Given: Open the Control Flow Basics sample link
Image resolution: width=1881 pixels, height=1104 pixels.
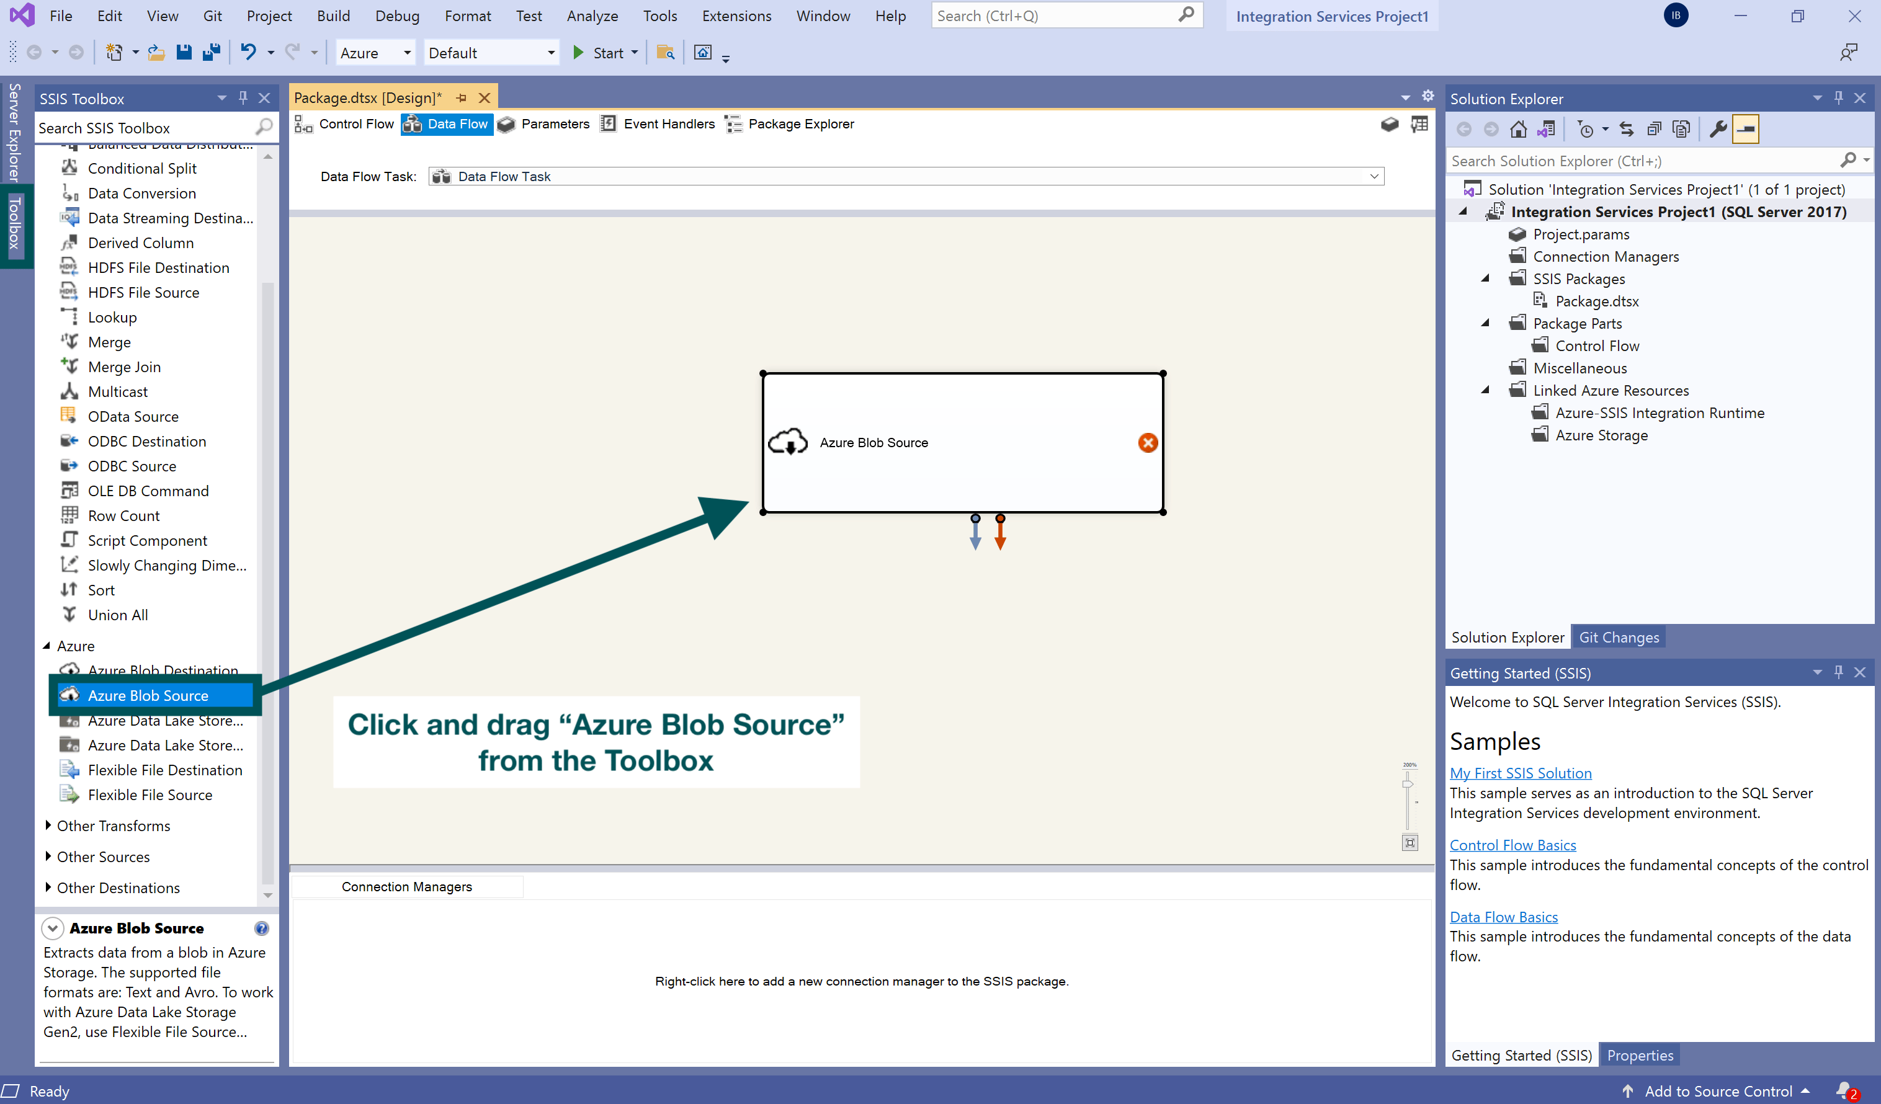Looking at the screenshot, I should pyautogui.click(x=1513, y=845).
